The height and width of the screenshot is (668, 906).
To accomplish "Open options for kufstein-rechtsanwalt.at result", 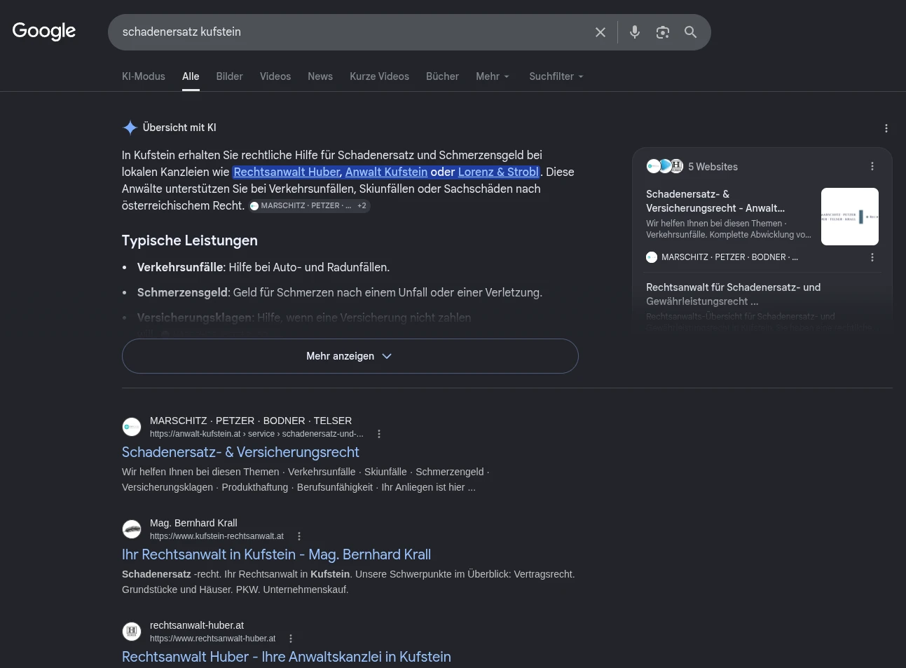I will click(299, 536).
